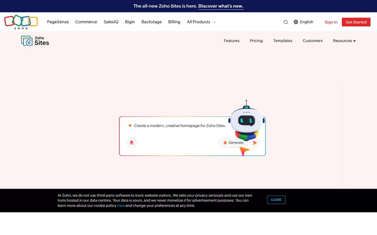Click the Sign In link
The height and width of the screenshot is (235, 377).
(331, 22)
